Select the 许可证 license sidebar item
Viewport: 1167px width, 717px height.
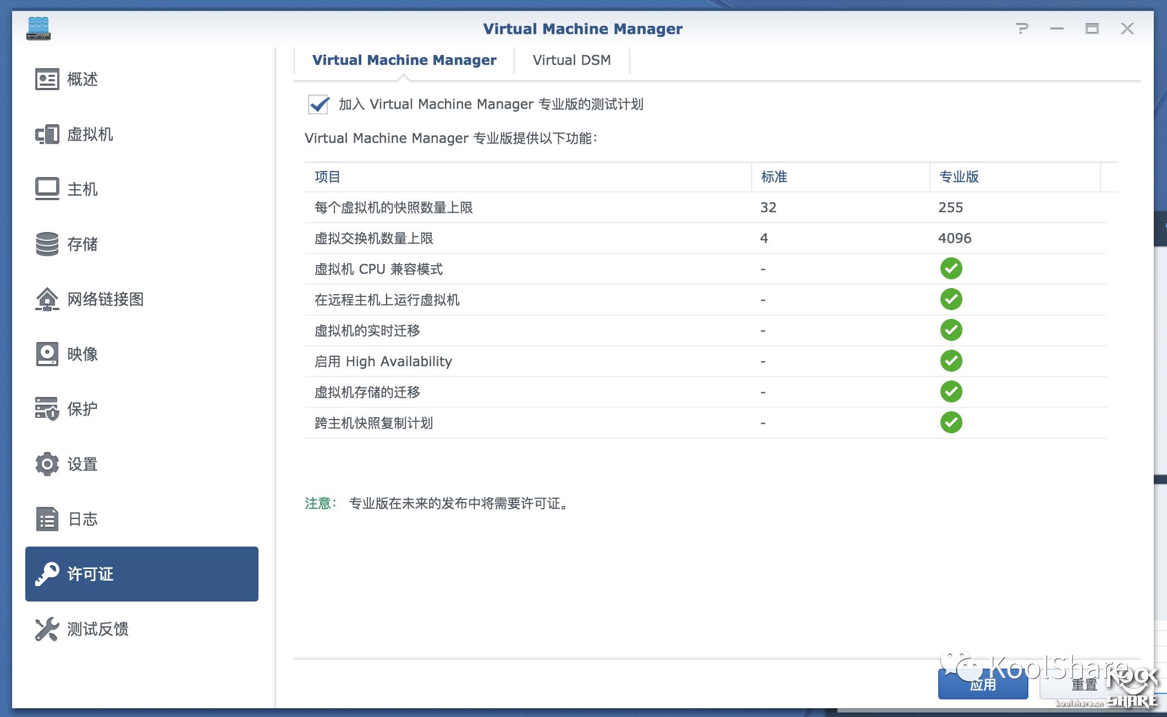[x=141, y=574]
